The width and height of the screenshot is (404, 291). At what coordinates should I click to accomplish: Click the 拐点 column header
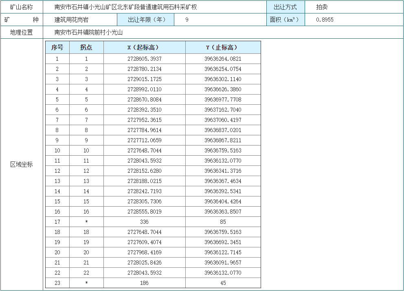(86, 47)
